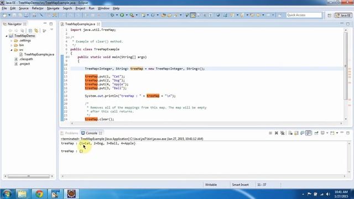Click the Back navigation arrow in toolbar
The image size is (354, 199).
(x=258, y=15)
